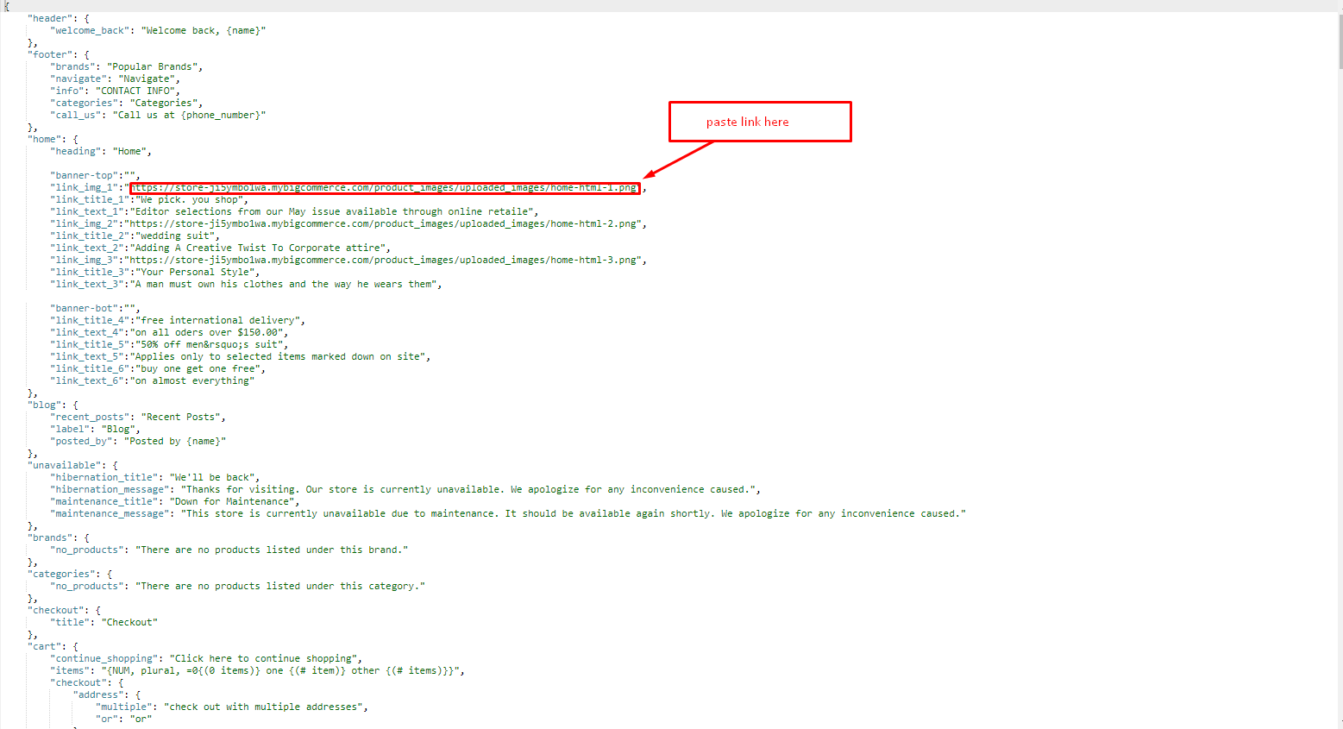Select the "Your Personal Style" title line
This screenshot has height=729, width=1343.
pos(155,272)
